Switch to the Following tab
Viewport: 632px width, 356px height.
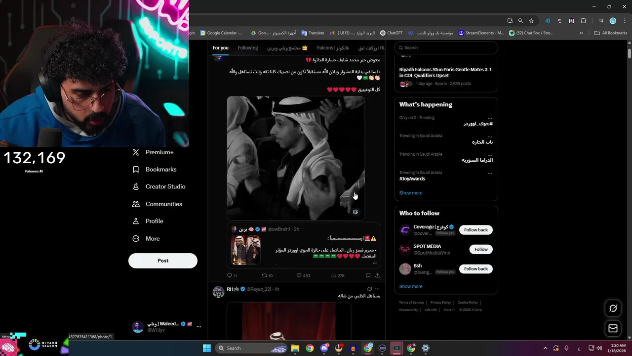(248, 48)
